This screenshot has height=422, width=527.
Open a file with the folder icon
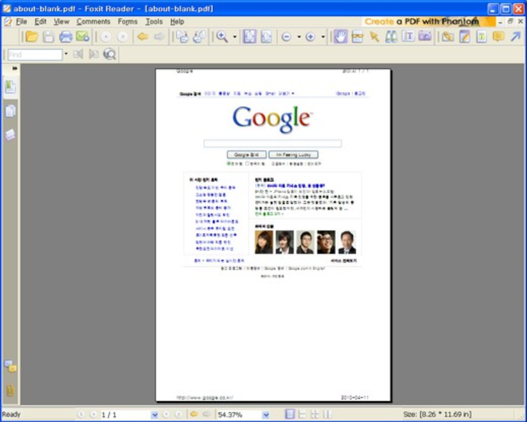(32, 36)
